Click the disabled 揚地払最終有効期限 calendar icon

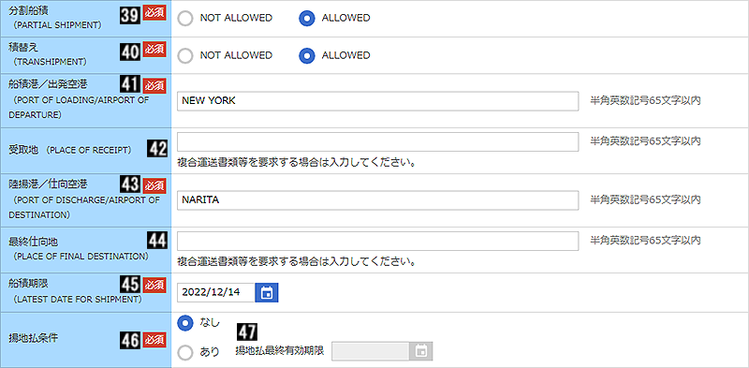coord(420,351)
